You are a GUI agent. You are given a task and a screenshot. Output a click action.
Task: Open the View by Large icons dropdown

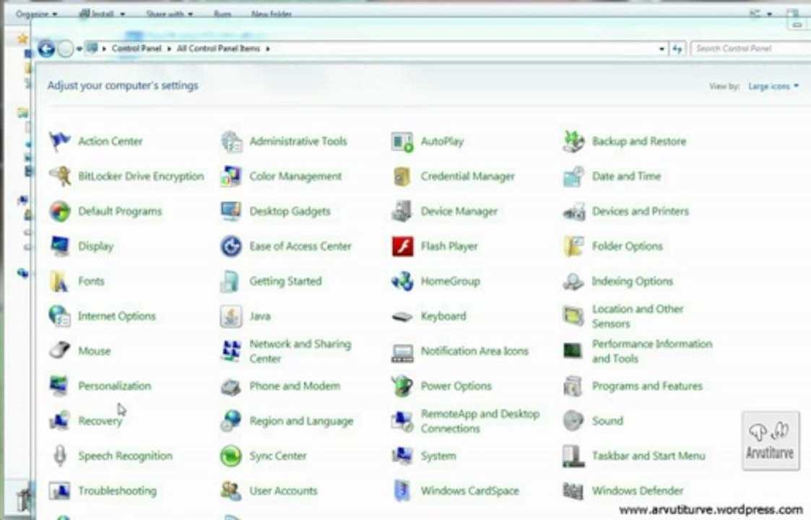point(773,86)
